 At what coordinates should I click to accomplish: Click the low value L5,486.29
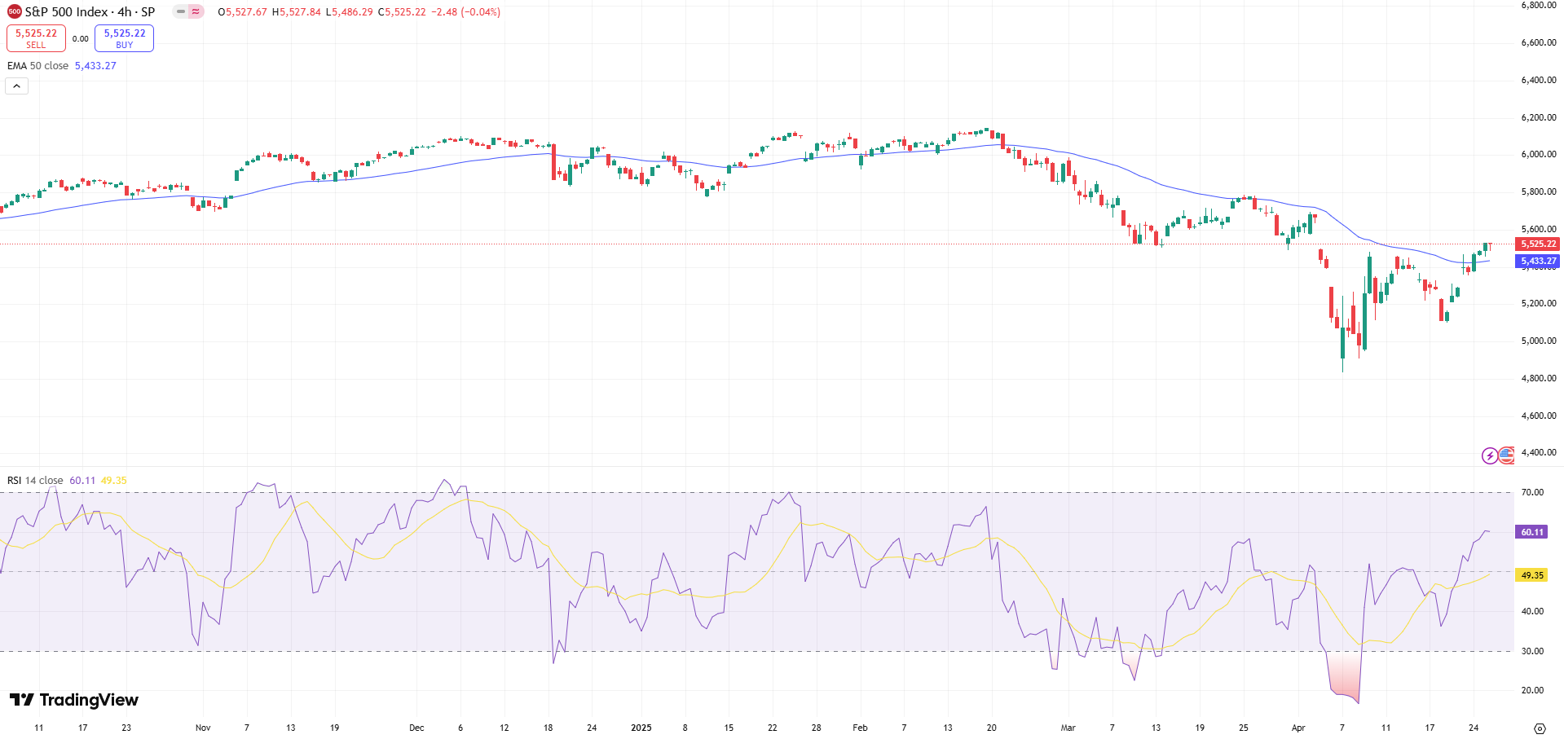350,12
